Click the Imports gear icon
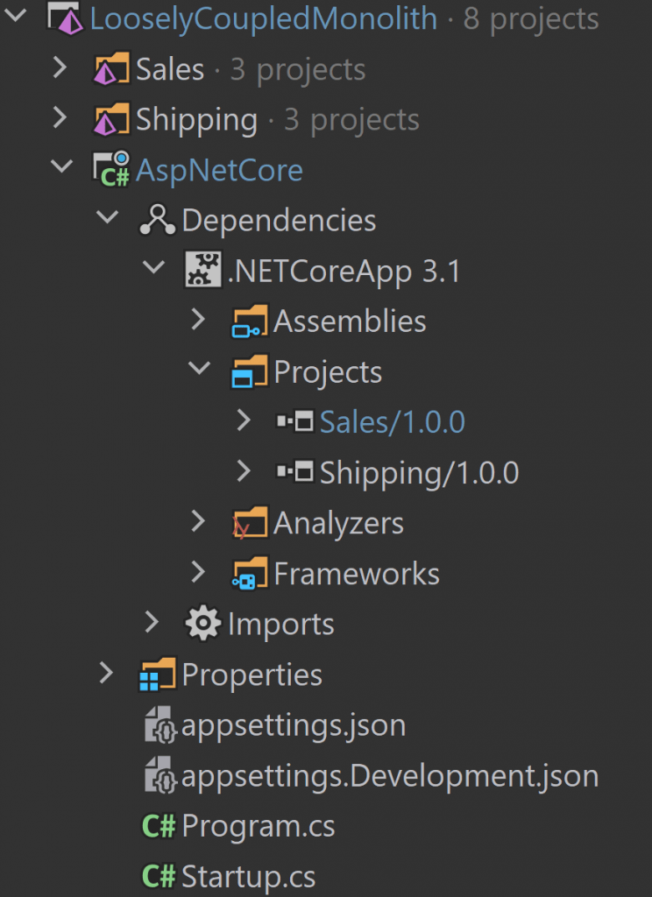Viewport: 652px width, 897px height. tap(202, 624)
